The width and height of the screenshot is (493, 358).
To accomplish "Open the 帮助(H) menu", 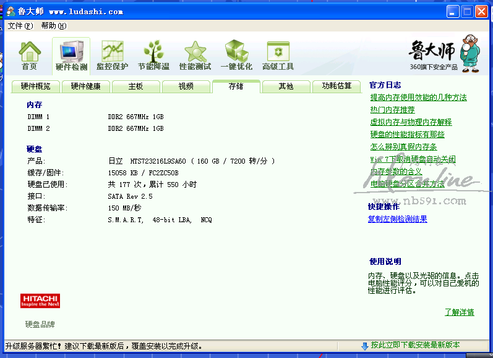I will point(54,26).
